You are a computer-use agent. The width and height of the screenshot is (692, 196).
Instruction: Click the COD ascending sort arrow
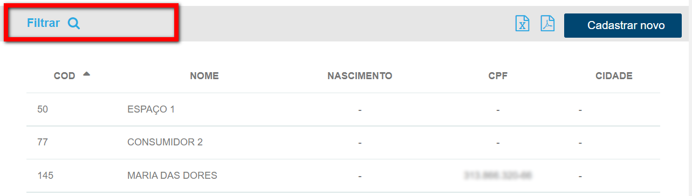tap(86, 74)
